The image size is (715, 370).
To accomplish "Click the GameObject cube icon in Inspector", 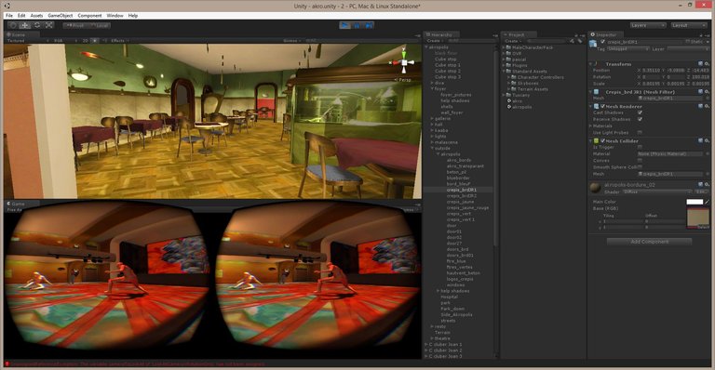I will click(x=593, y=44).
